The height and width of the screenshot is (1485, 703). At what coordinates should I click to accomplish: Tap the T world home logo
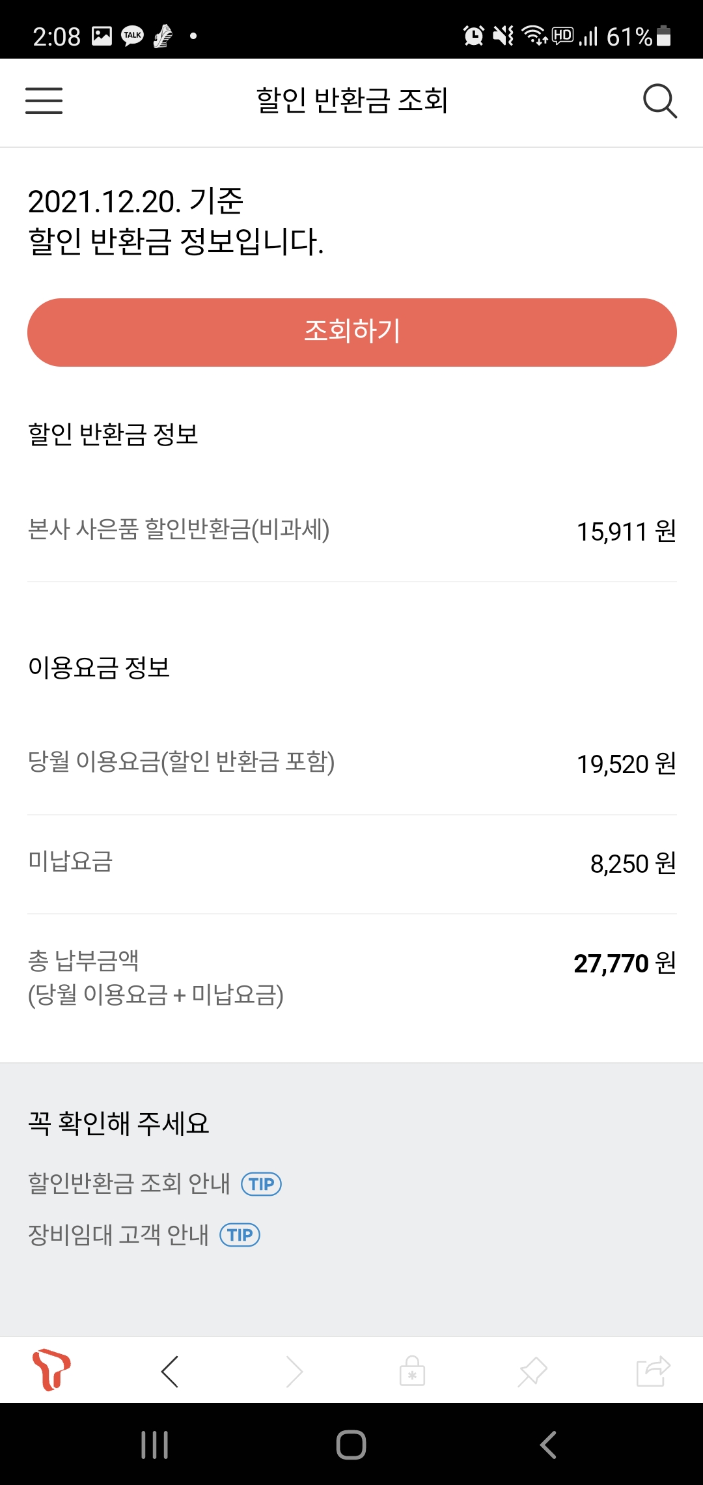click(x=51, y=1369)
